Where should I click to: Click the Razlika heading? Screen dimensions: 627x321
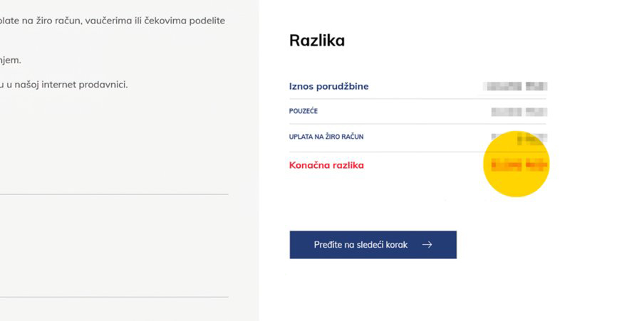coord(317,41)
